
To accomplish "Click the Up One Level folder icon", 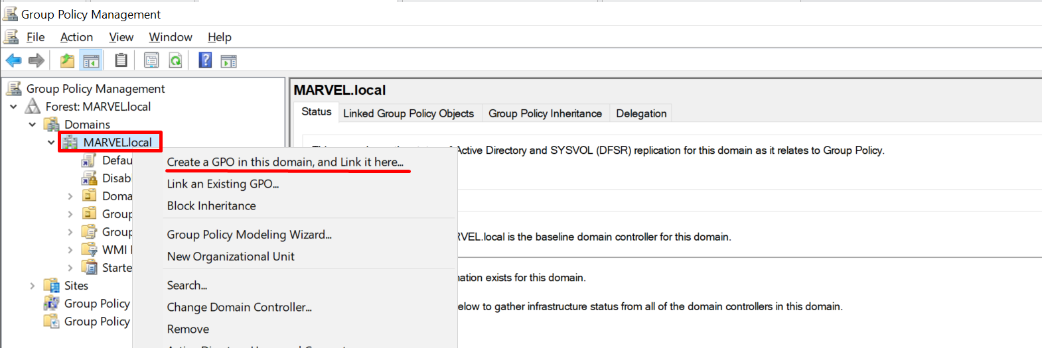I will tap(67, 61).
